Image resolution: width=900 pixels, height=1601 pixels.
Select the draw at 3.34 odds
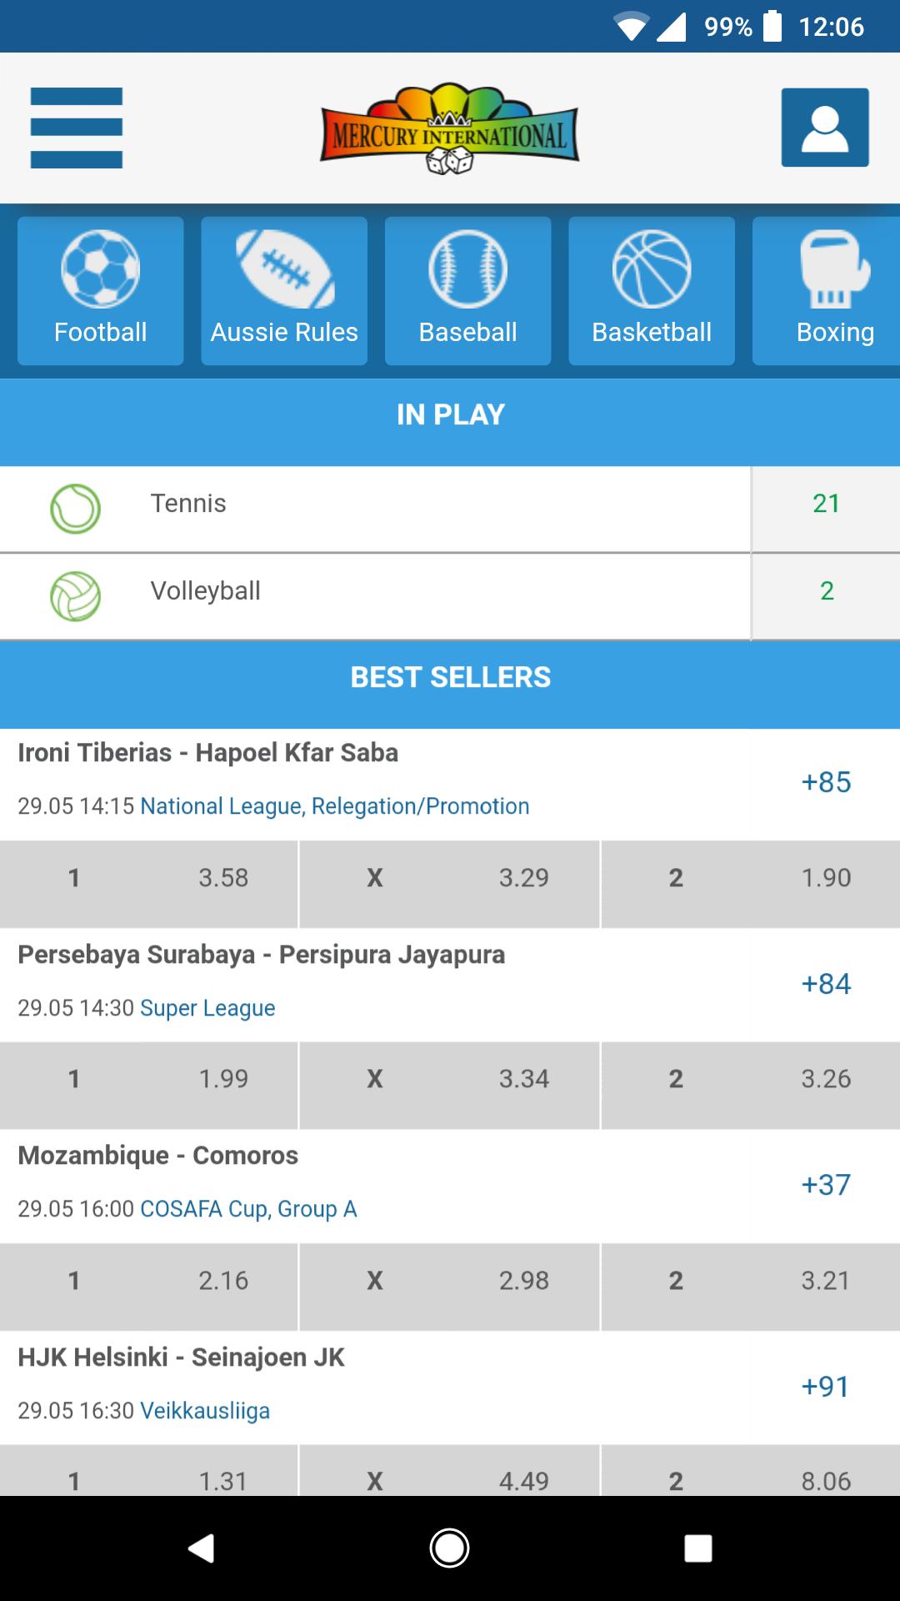point(449,1079)
